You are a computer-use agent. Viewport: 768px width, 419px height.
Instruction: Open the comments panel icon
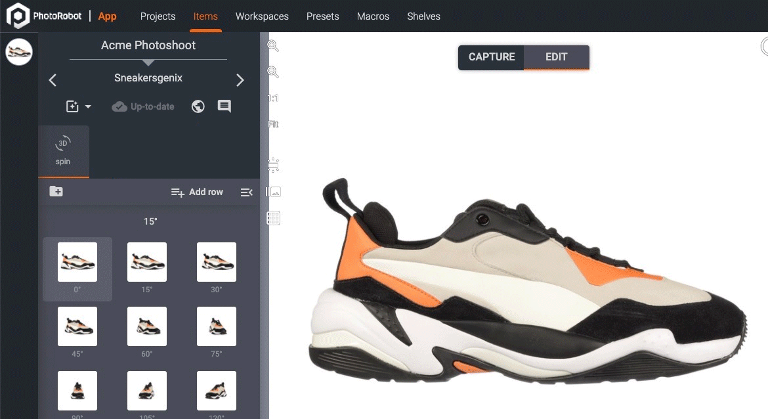click(x=224, y=106)
